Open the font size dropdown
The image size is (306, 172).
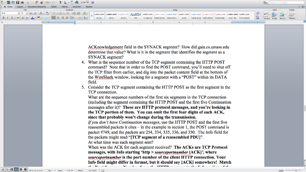pyautogui.click(x=27, y=13)
